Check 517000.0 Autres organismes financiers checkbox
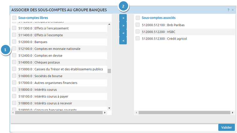237x133 pixels. 14,82
